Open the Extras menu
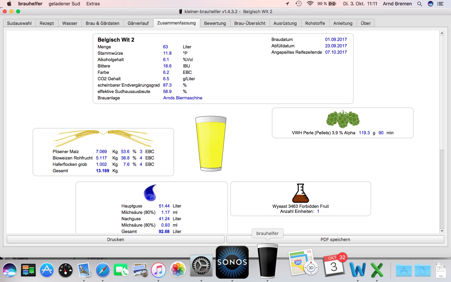This screenshot has width=451, height=282. [93, 4]
